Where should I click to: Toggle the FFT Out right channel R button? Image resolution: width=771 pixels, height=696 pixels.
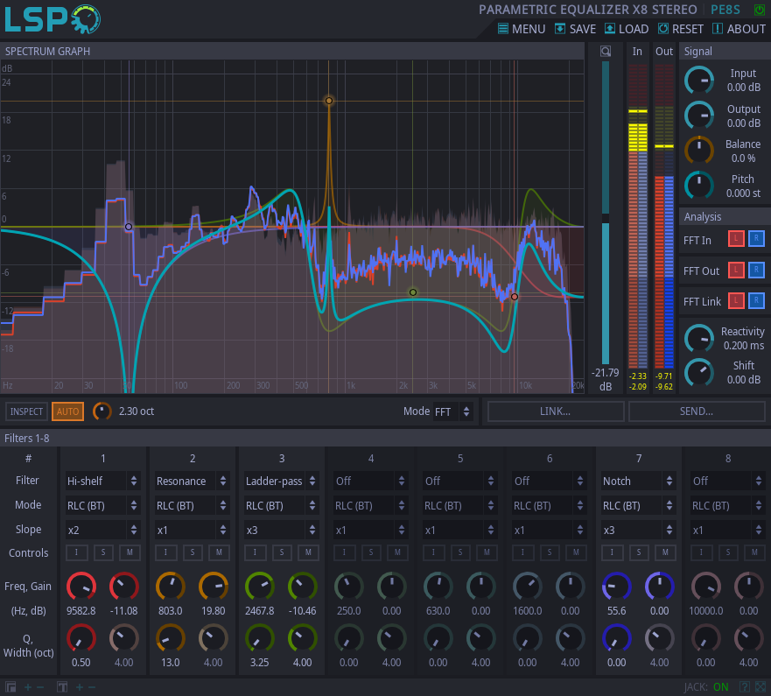(756, 270)
